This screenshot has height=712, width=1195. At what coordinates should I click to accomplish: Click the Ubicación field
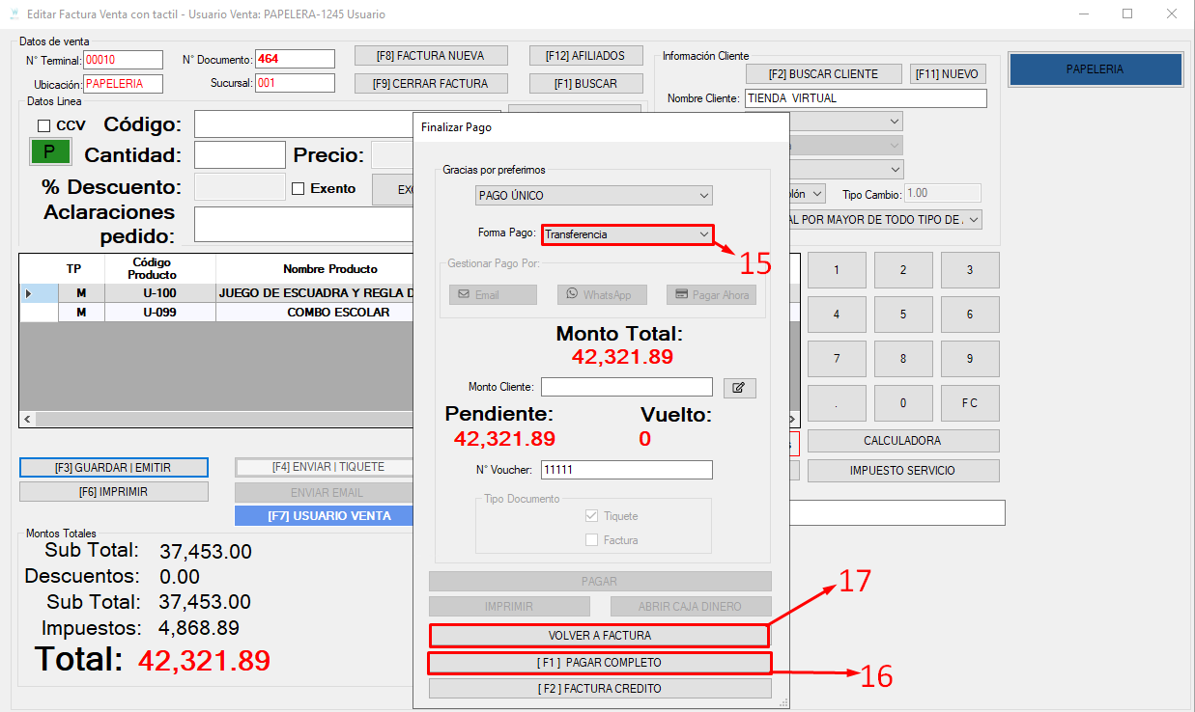(124, 84)
